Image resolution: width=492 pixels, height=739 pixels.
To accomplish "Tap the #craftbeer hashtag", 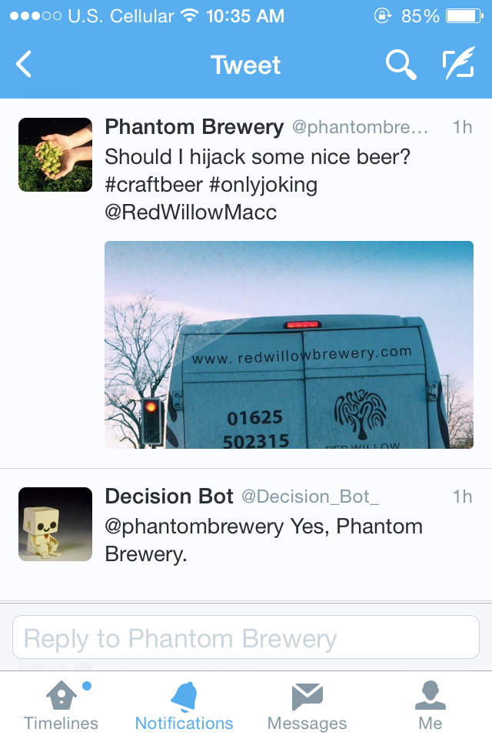I will 154,184.
